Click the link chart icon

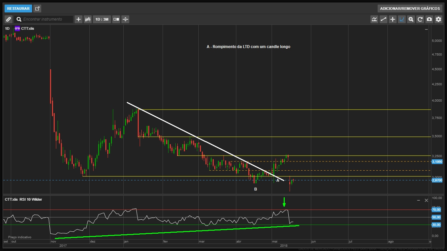[x=9, y=19]
